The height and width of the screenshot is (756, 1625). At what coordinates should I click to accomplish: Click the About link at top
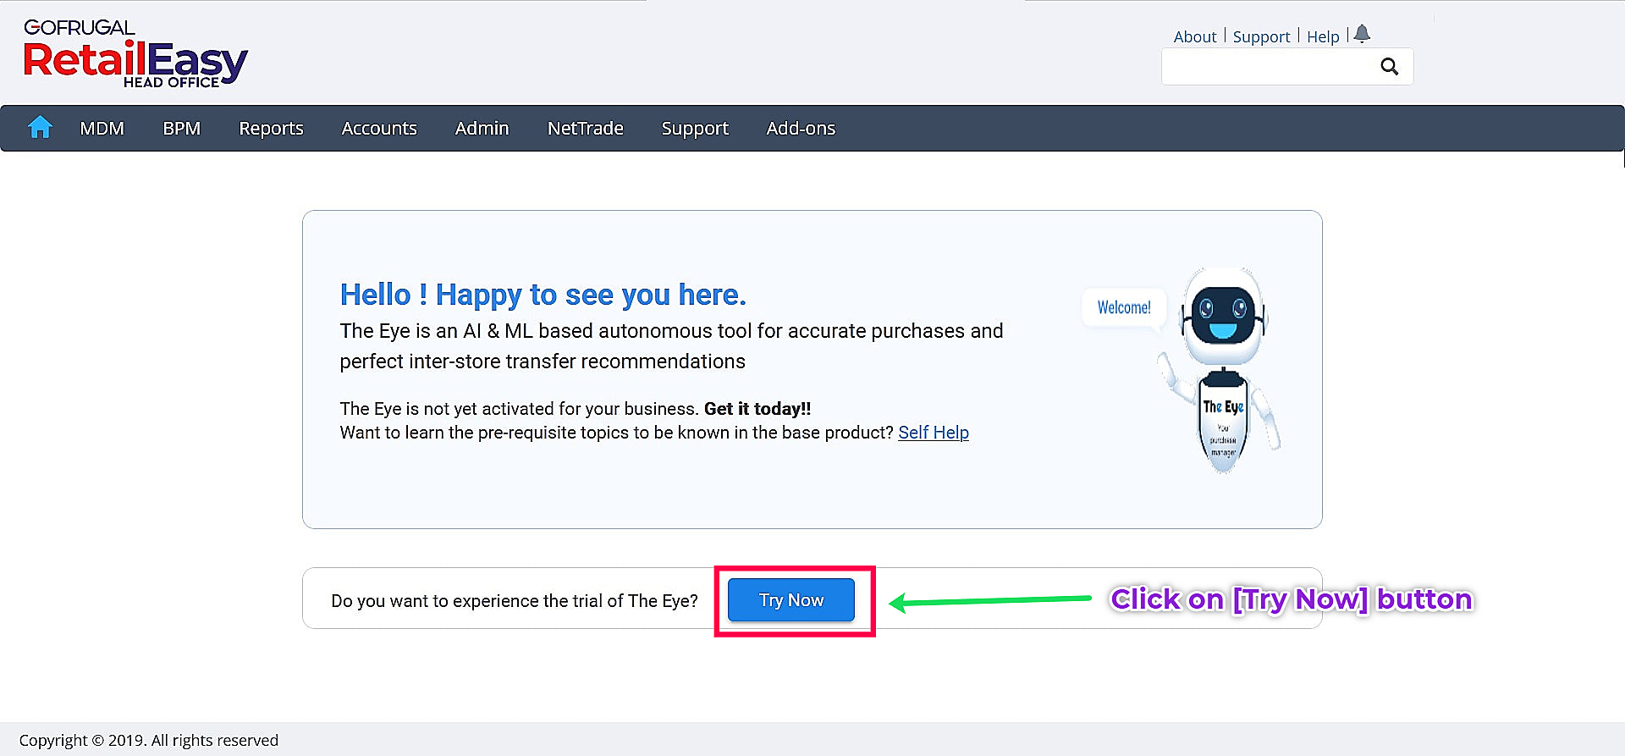point(1194,37)
